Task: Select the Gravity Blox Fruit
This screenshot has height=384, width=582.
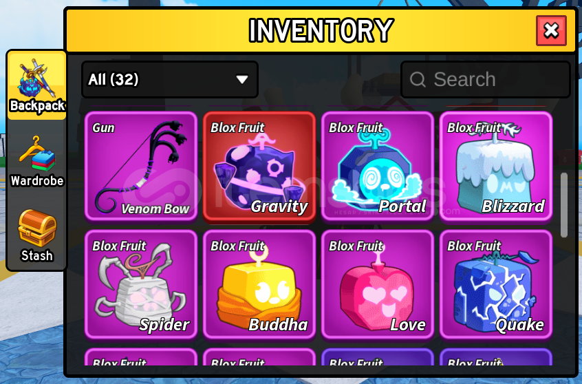Action: (x=259, y=167)
